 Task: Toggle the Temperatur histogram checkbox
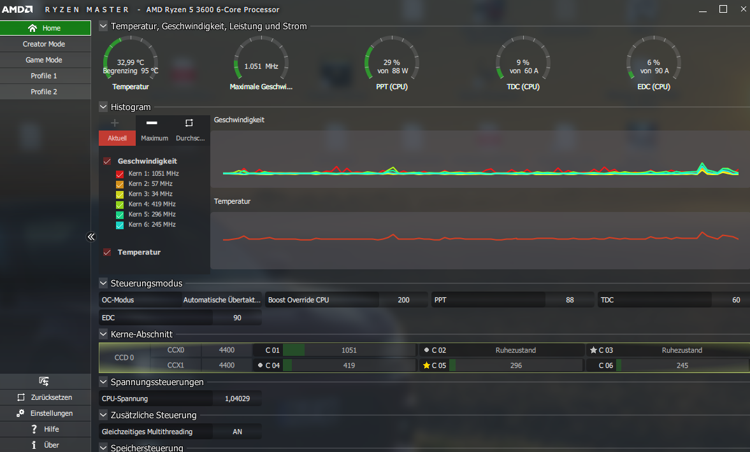[107, 252]
